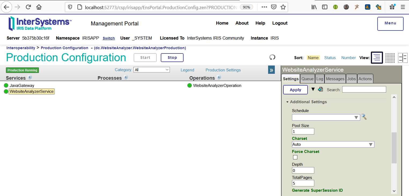Screen dimensions: 409x196
Task: Select the WebsiteAnalyzerService item
Action: click(x=32, y=91)
